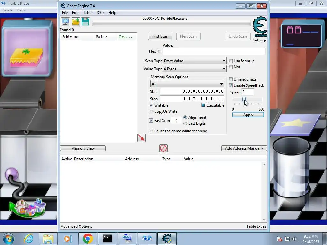Open Windows Start orb
The width and height of the screenshot is (327, 245).
tap(8, 239)
